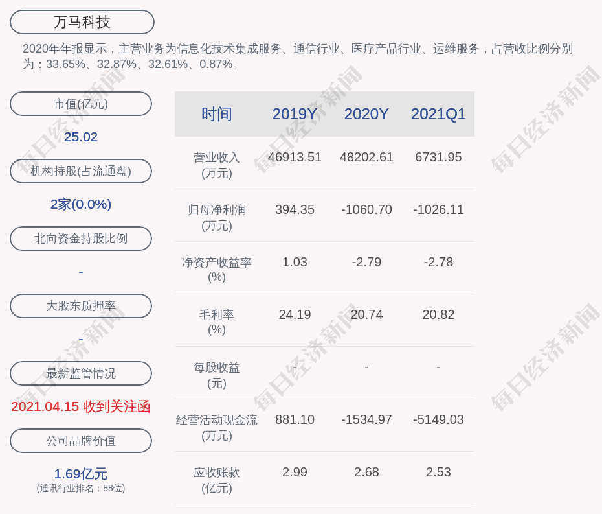This screenshot has height=514, width=602.
Task: Click the 经营活动现金流(万元) row label
Action: [x=217, y=428]
